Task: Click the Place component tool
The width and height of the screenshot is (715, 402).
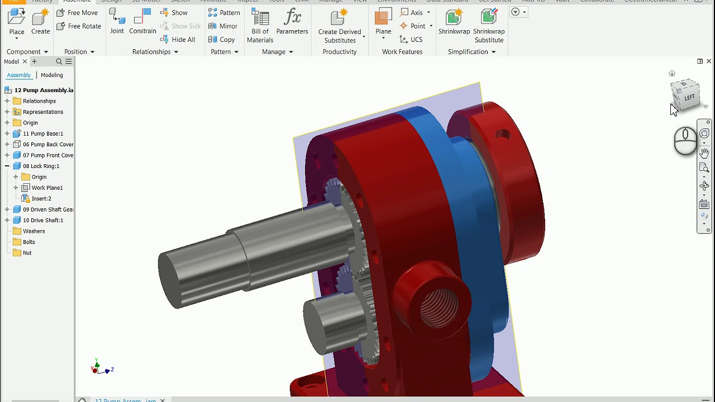Action: 17,22
